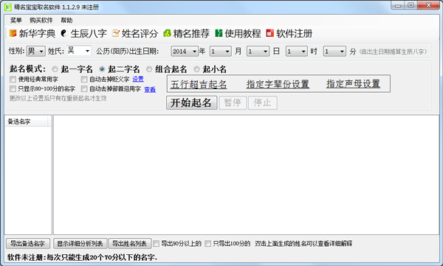The height and width of the screenshot is (266, 443).
Task: Open the birth day (日) dropdown
Action: click(258, 52)
